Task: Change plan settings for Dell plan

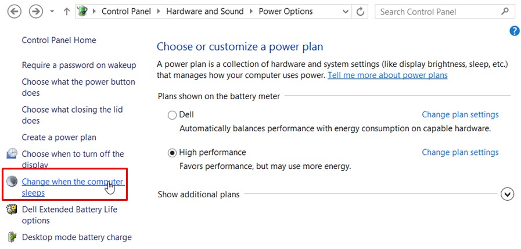Action: click(460, 115)
